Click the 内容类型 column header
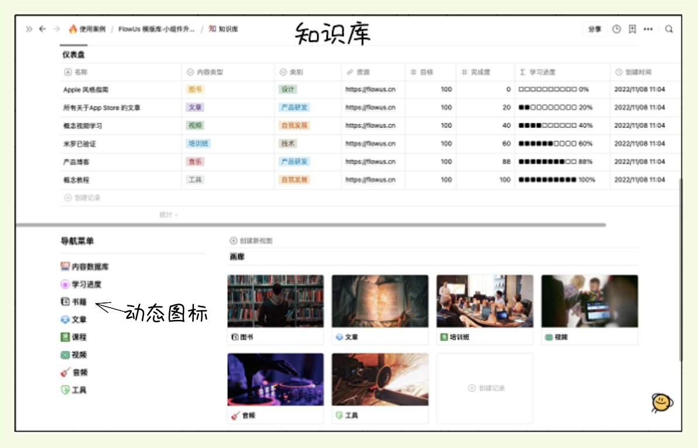 point(228,72)
